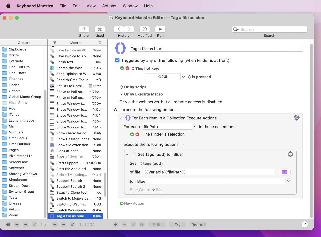Open the Used macros toolbar icon
This screenshot has width=321, height=237.
pyautogui.click(x=100, y=29)
